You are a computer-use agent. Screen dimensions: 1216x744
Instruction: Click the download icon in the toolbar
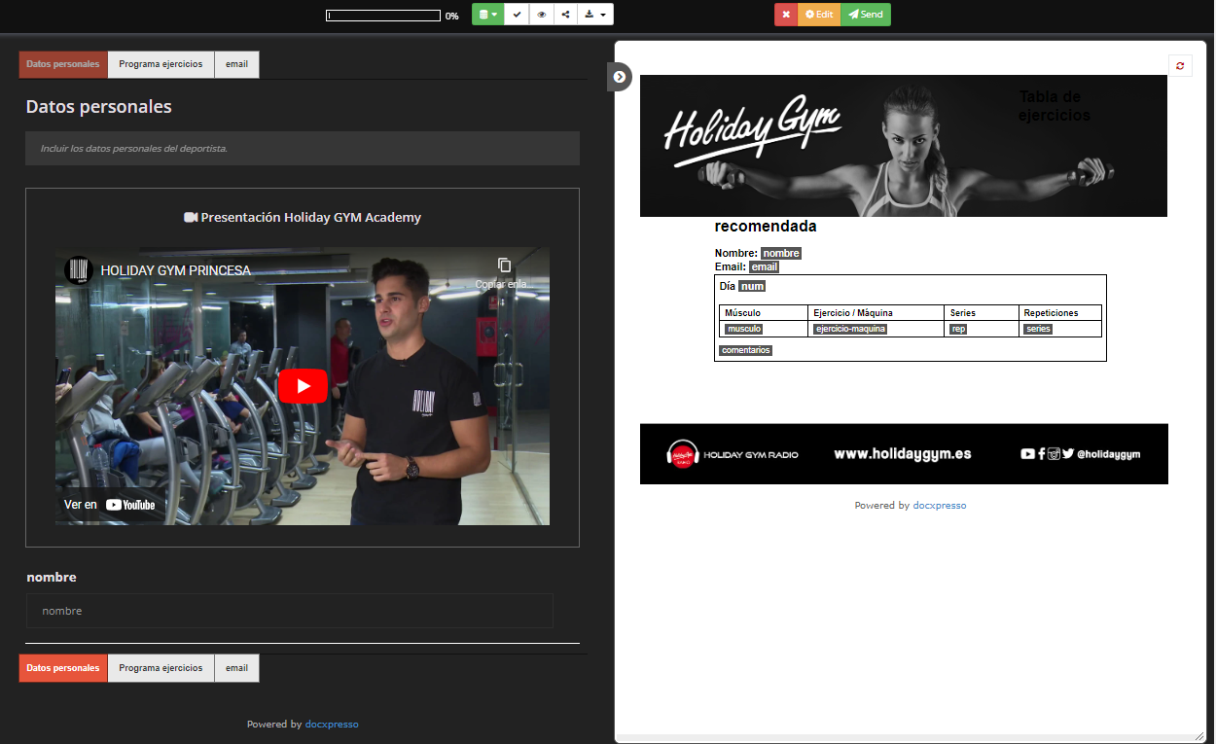coord(590,15)
